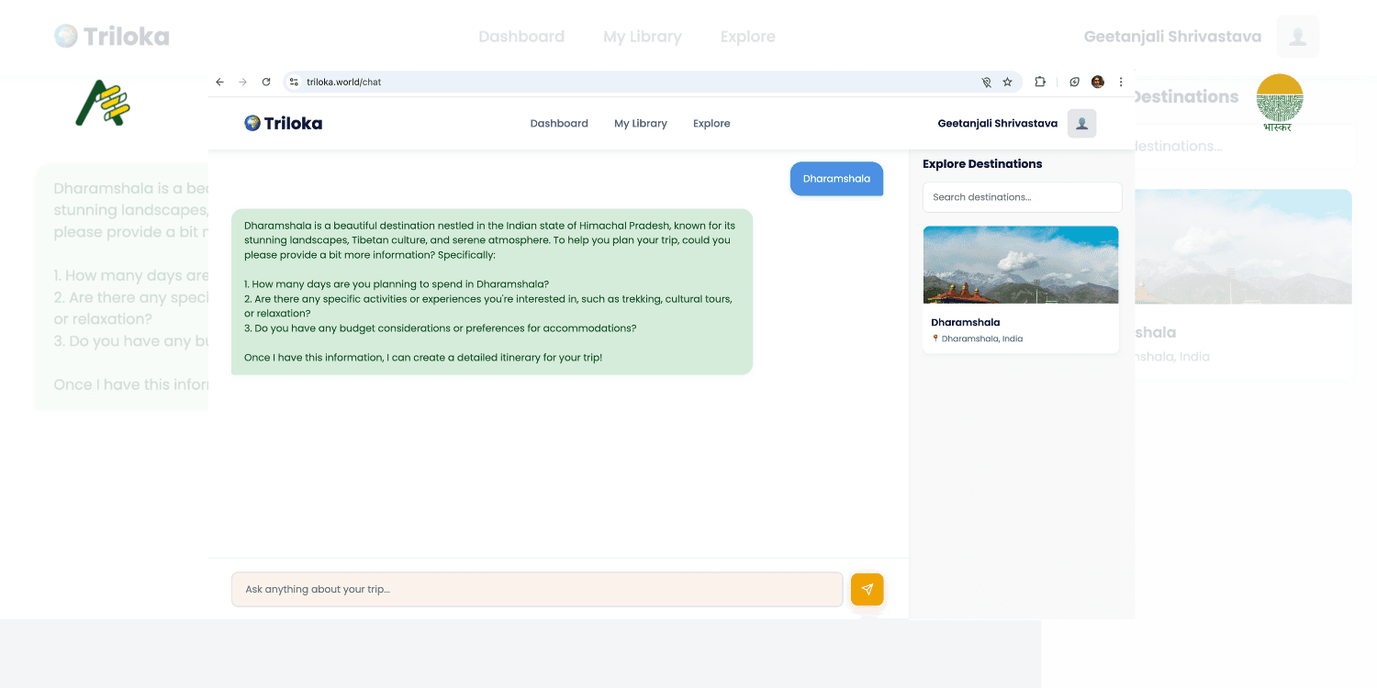Screen dimensions: 1377x688
Task: Click the forward navigation arrow
Action: 242,82
